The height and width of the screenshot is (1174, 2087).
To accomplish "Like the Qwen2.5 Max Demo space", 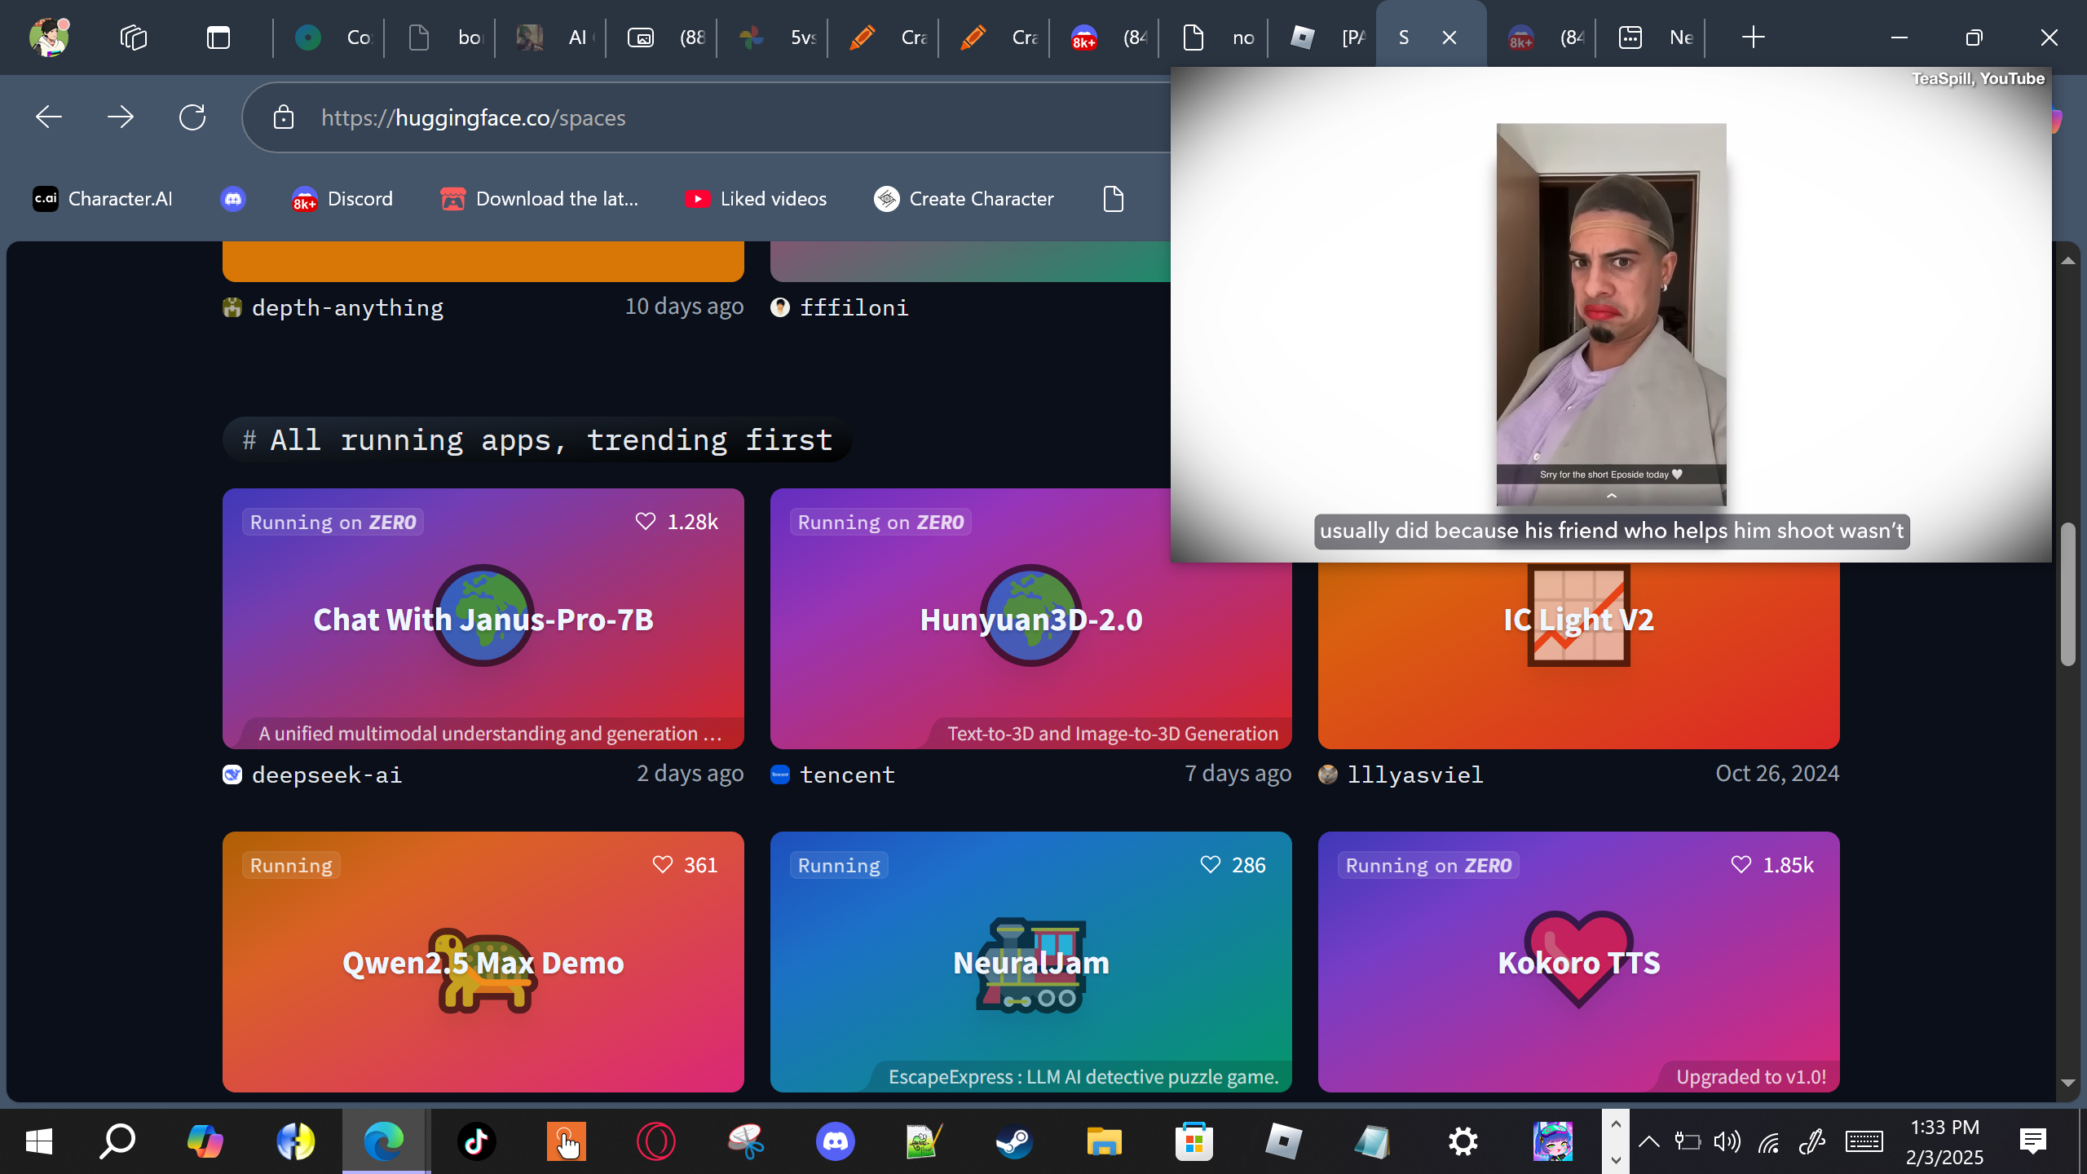I will point(686,865).
